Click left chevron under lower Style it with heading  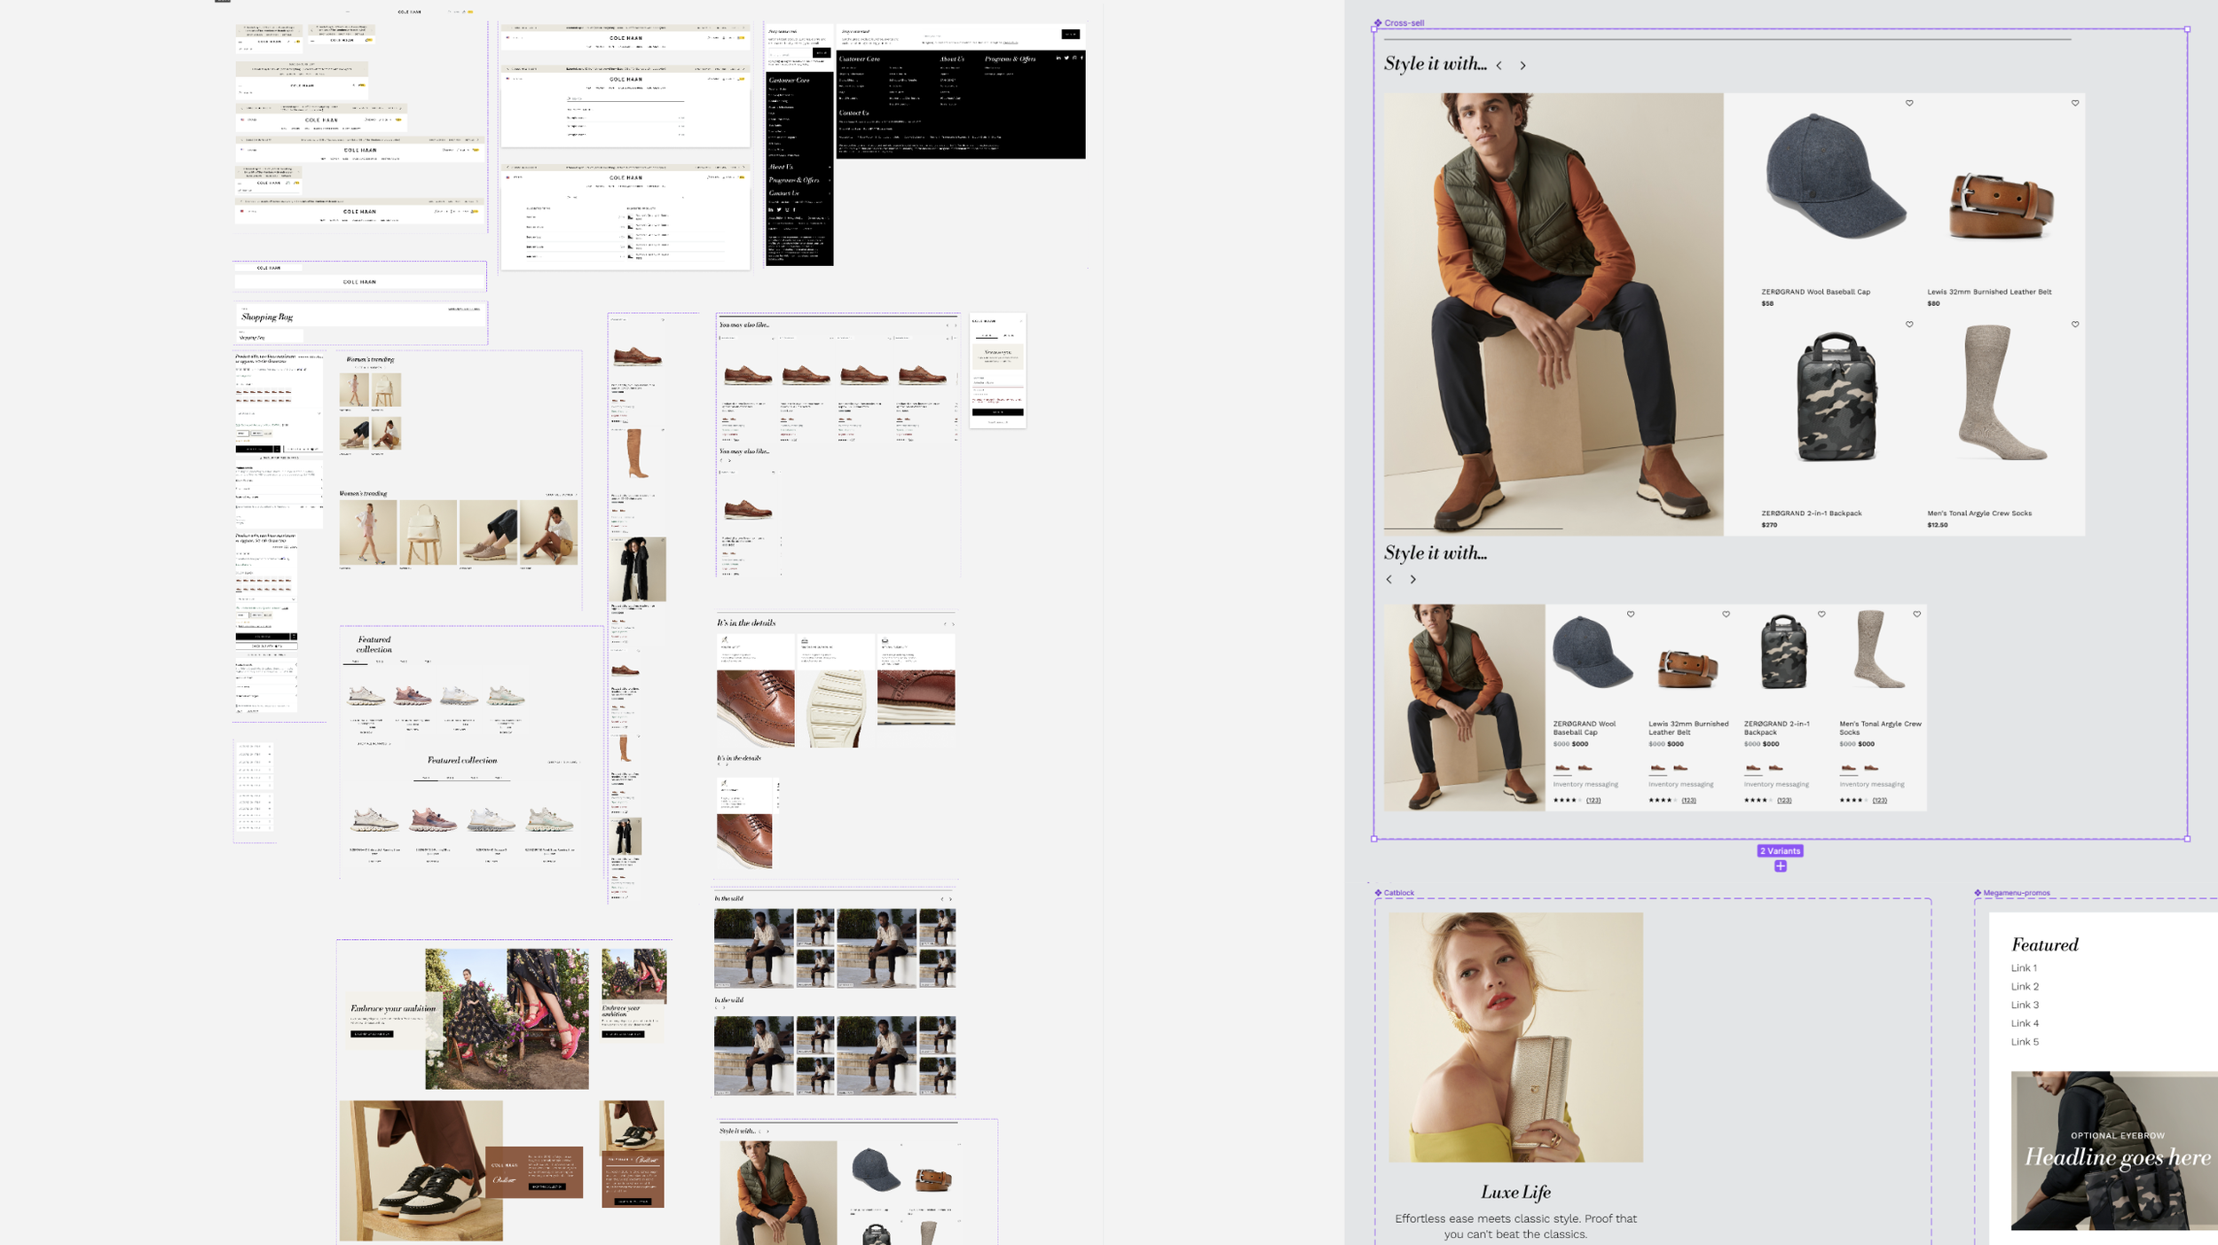pos(1389,579)
